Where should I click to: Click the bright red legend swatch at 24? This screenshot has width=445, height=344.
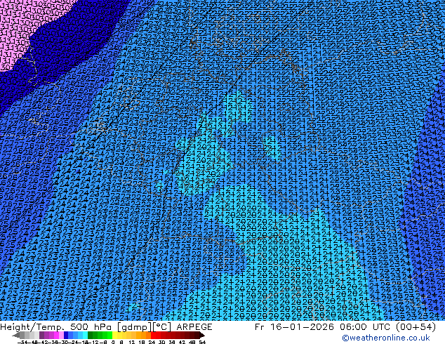coord(153,335)
